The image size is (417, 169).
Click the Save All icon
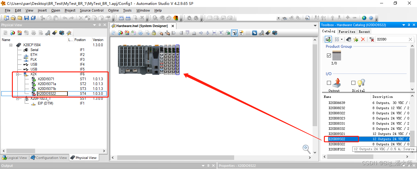point(33,18)
